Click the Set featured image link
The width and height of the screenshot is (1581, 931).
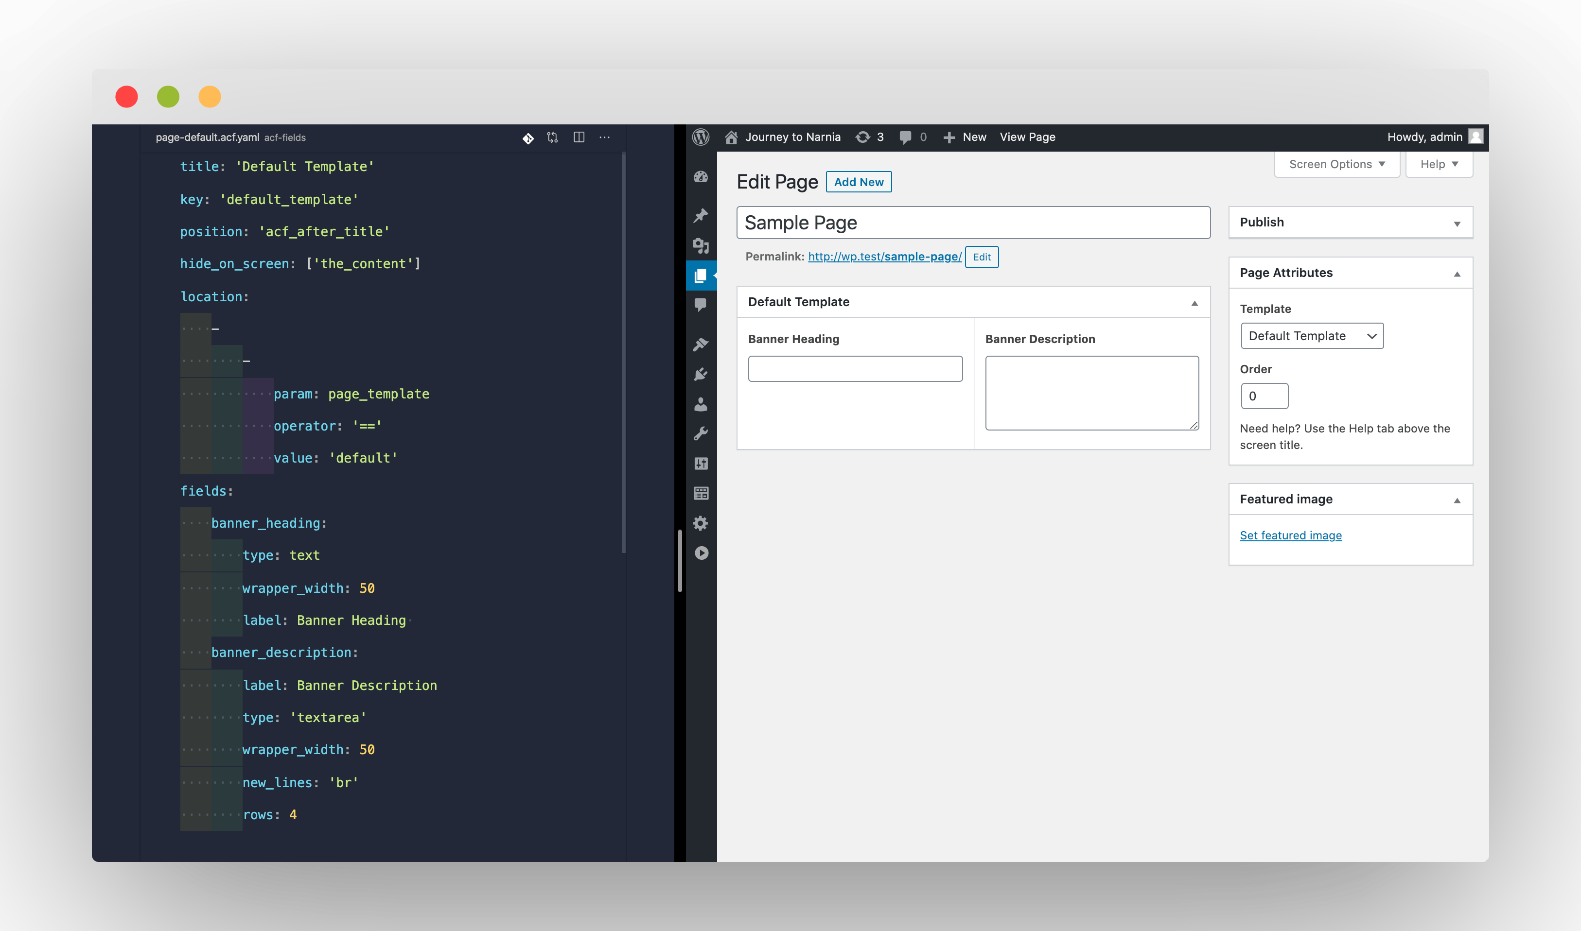click(1290, 535)
